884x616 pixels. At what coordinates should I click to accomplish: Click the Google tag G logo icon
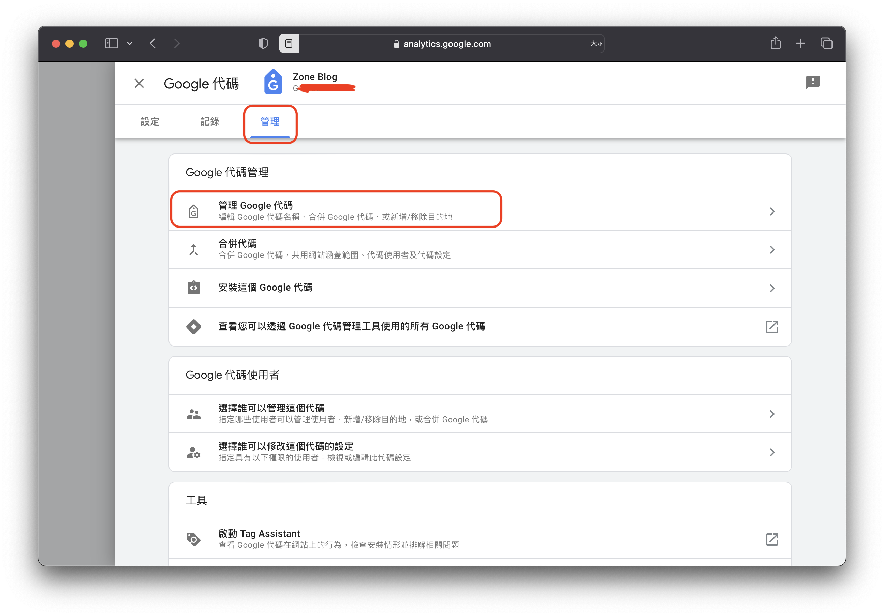(273, 82)
